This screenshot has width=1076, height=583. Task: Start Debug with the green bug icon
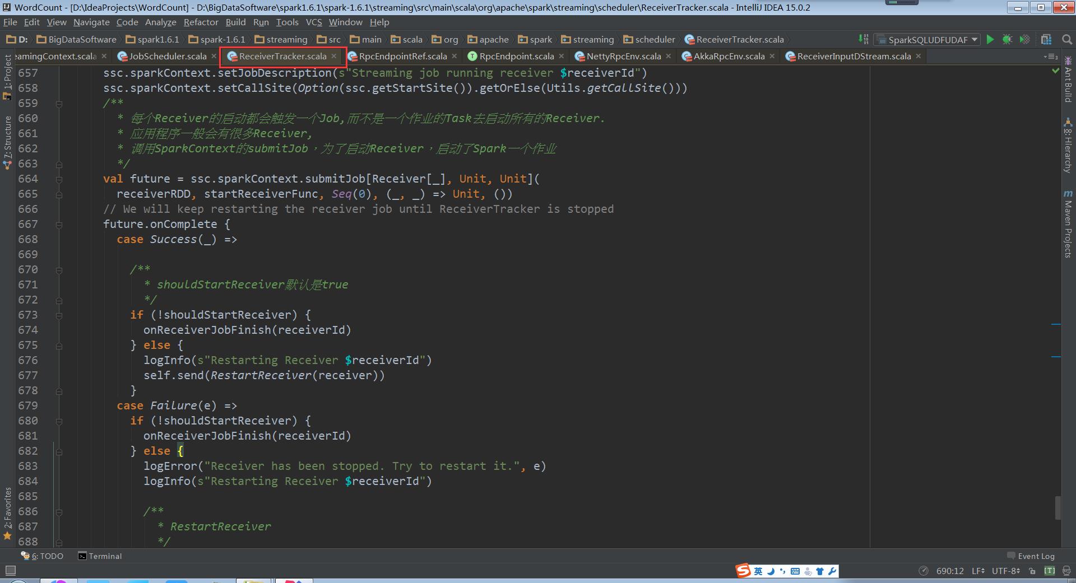(x=1007, y=39)
